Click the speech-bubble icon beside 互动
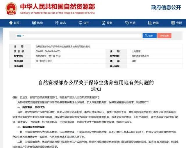The image size is (186, 148). click(127, 23)
